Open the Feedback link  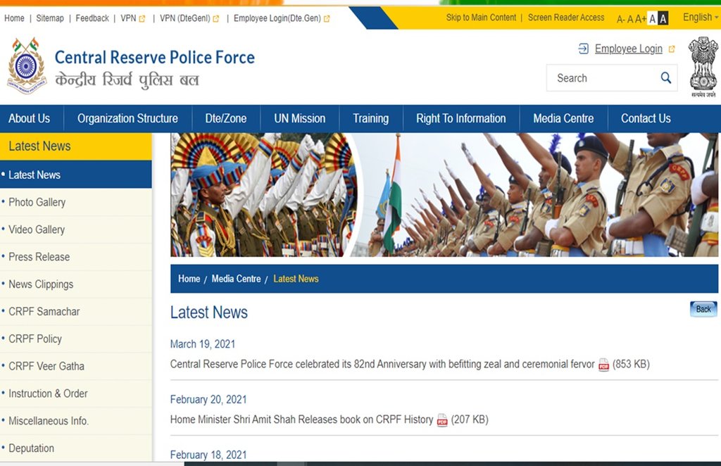tap(92, 18)
